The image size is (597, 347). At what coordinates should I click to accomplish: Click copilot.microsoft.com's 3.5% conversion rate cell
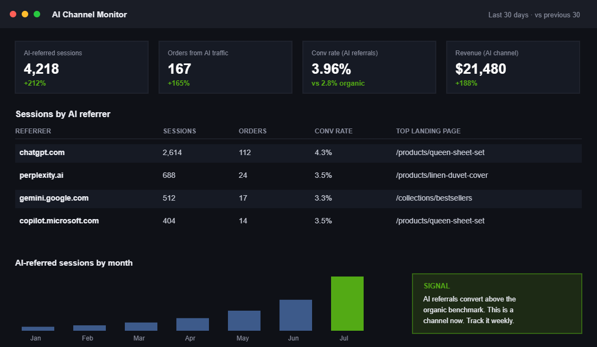[323, 221]
